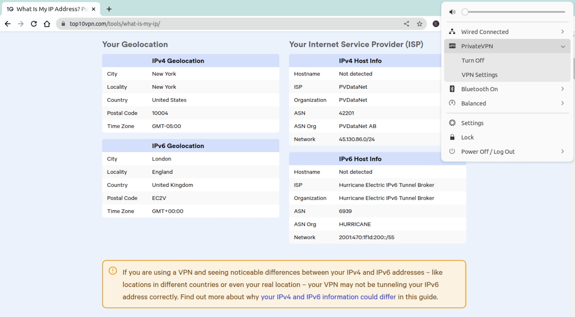Expand the Wired Connected chevron

tap(562, 31)
